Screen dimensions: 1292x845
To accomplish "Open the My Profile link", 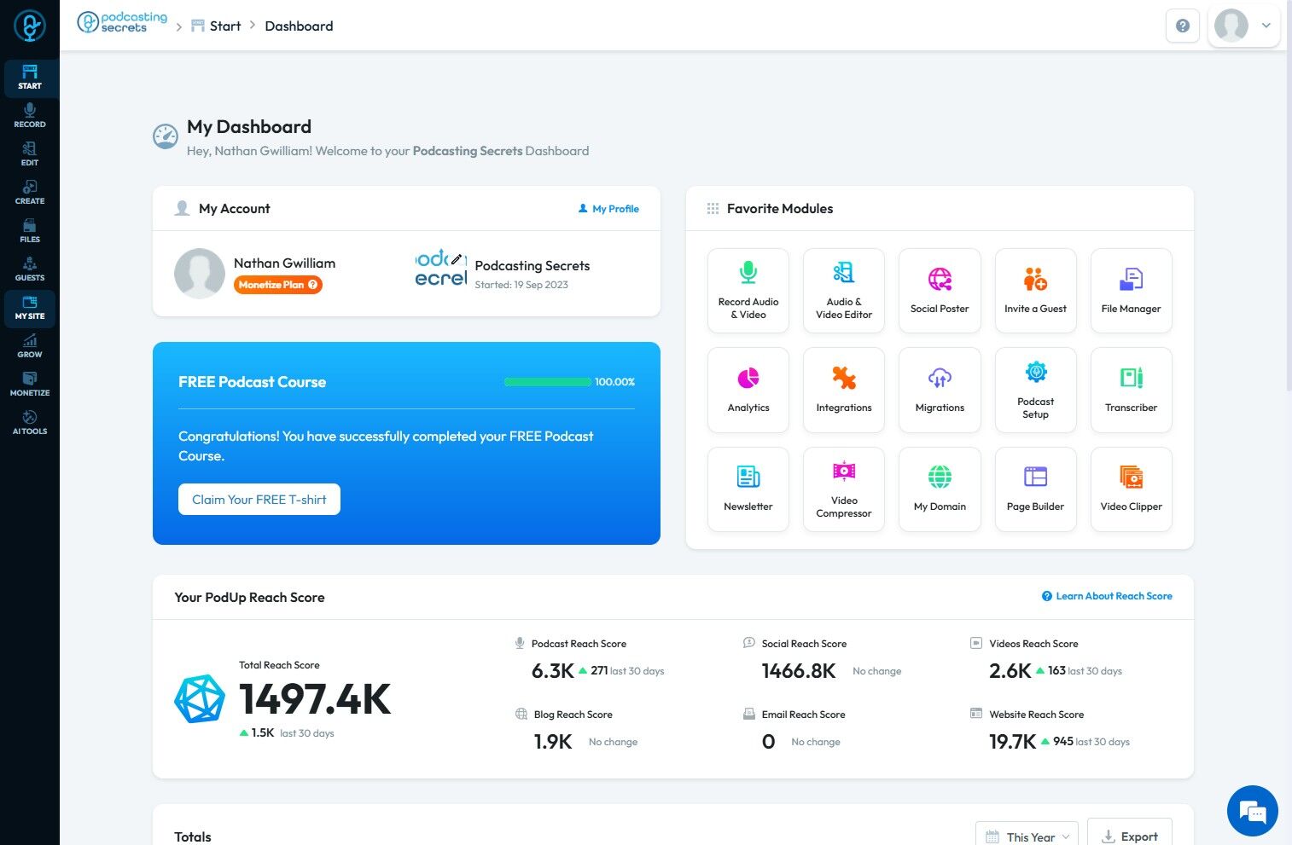I will click(x=608, y=209).
